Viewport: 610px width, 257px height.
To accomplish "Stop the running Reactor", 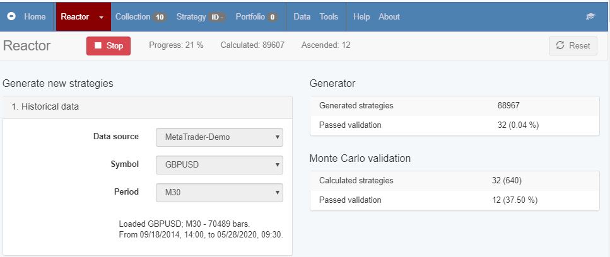I will click(109, 45).
